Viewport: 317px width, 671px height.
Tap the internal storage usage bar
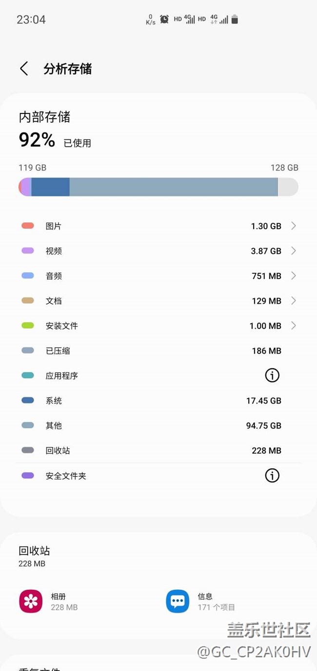tap(158, 187)
